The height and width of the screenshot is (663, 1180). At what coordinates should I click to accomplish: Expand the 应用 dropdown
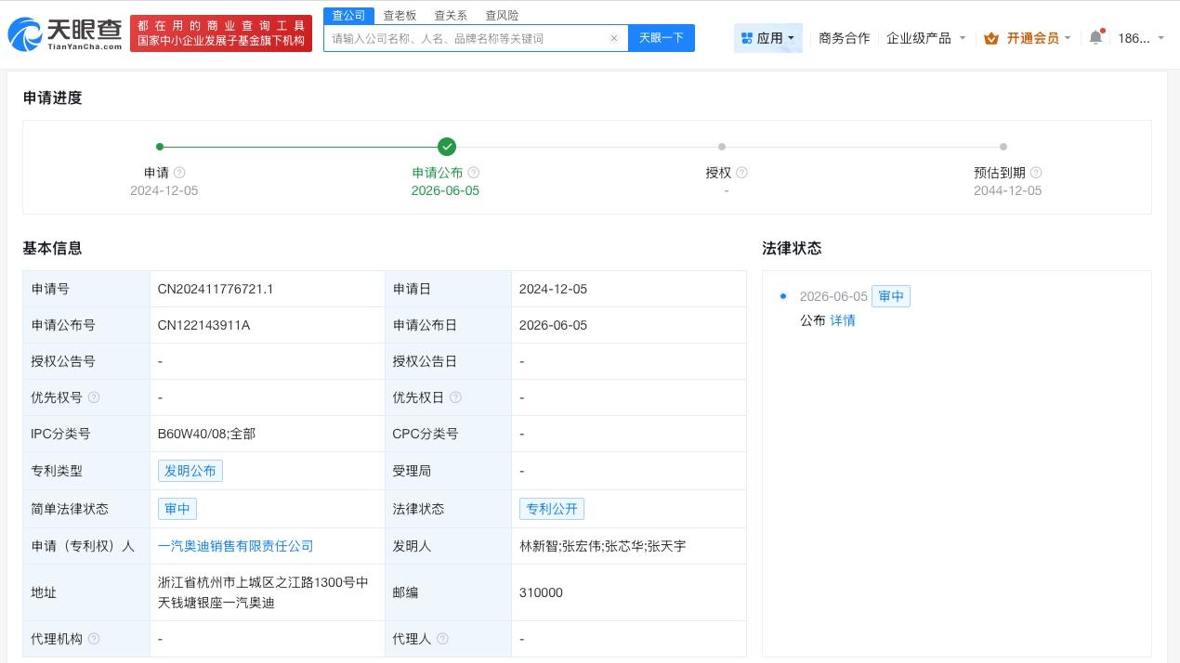[768, 38]
